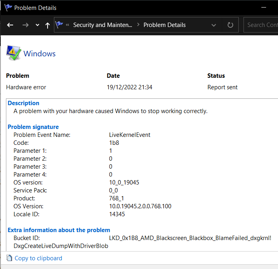Select the DxgCreateLiveDumpWithDriverBlob text

point(61,246)
